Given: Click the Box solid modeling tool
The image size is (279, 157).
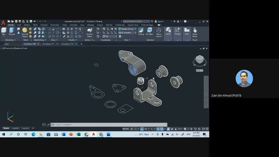Looking at the screenshot, I should pyautogui.click(x=4, y=31).
